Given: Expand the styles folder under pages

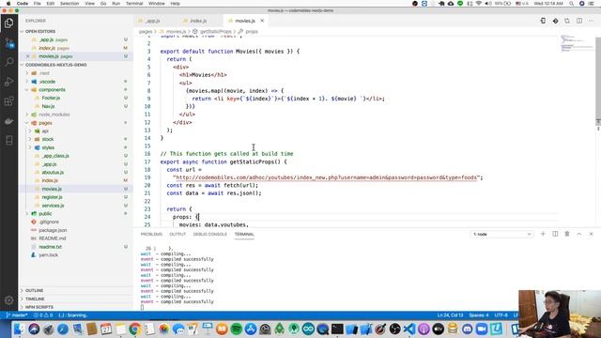Looking at the screenshot, I should (x=48, y=147).
